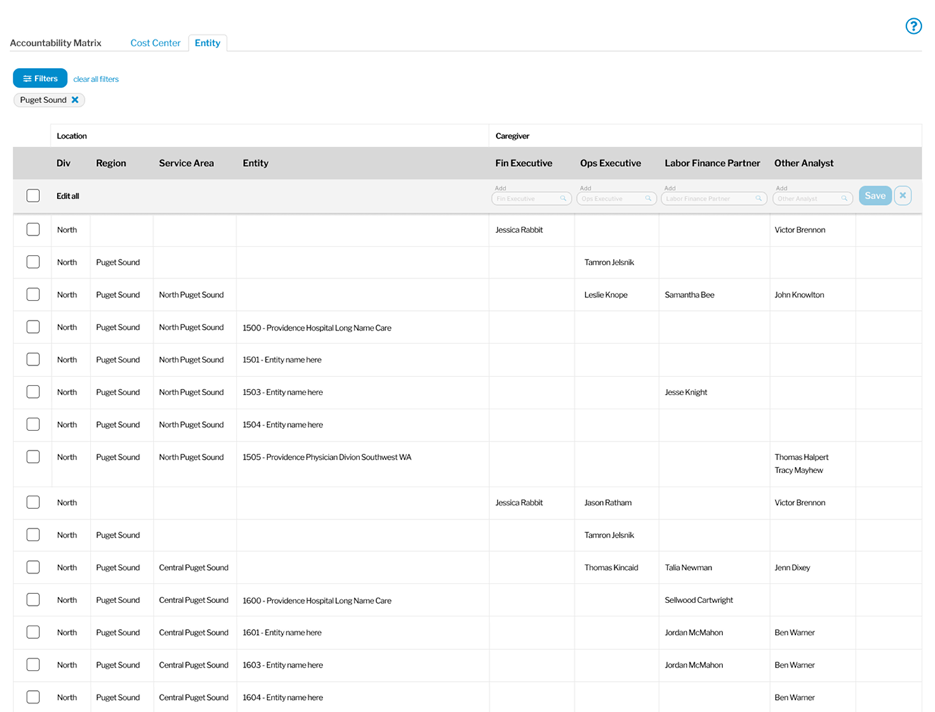935x712 pixels.
Task: Remove the Puget Sound filter chip
Action: pos(75,100)
